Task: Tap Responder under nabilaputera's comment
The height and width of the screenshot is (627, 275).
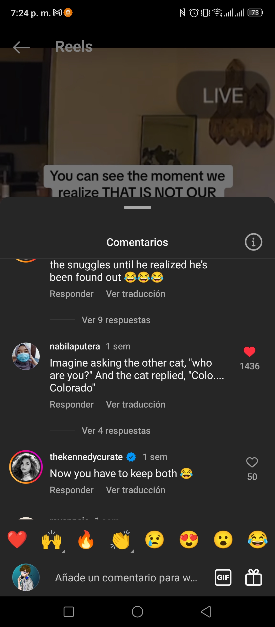Action: pos(72,404)
